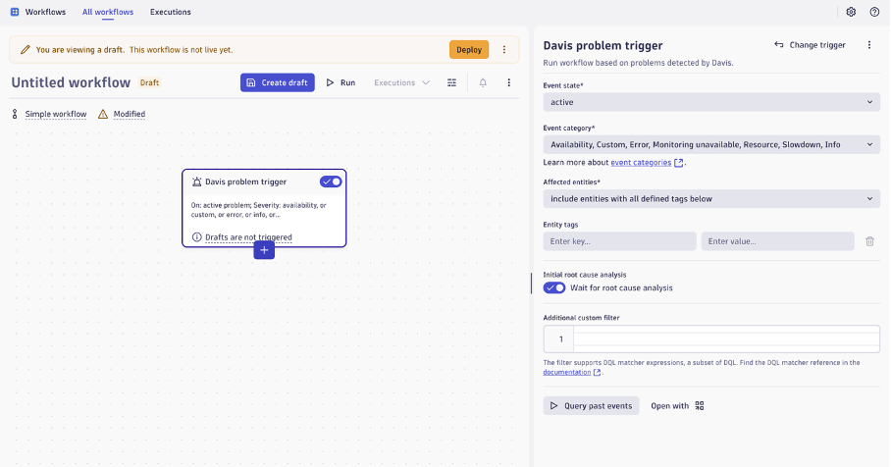
Task: Disable the Davis problem trigger toggle
Action: pos(331,182)
